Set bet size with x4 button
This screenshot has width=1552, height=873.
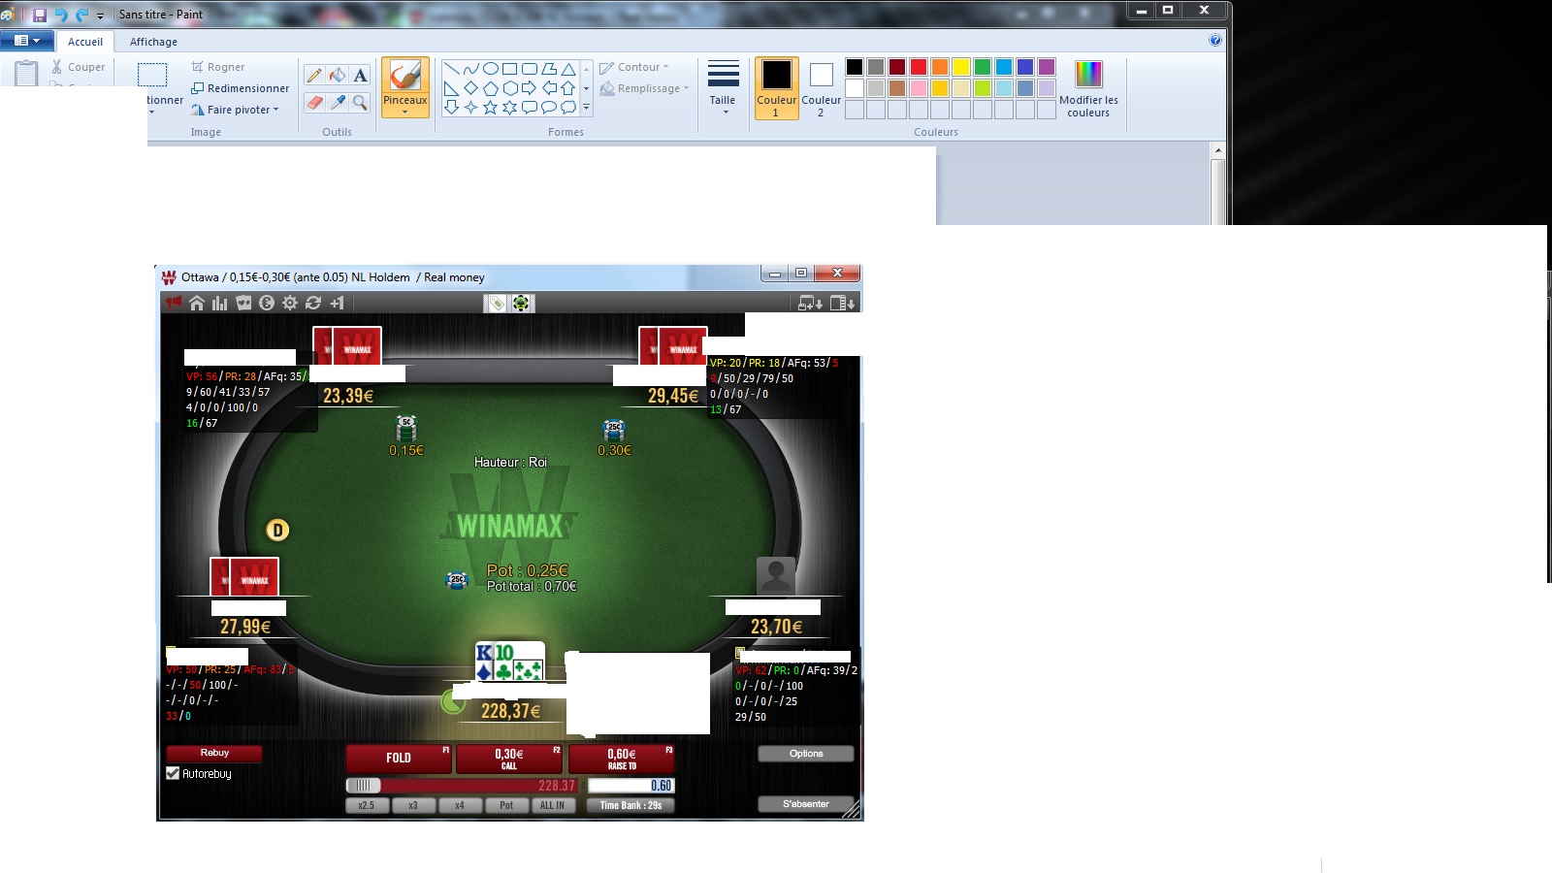460,805
